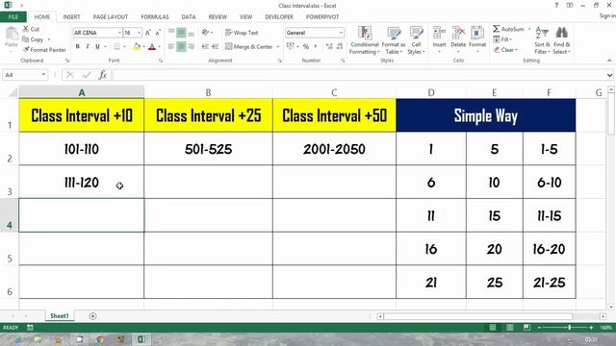The height and width of the screenshot is (346, 616).
Task: Click Increase Indent icon
Action: point(215,47)
